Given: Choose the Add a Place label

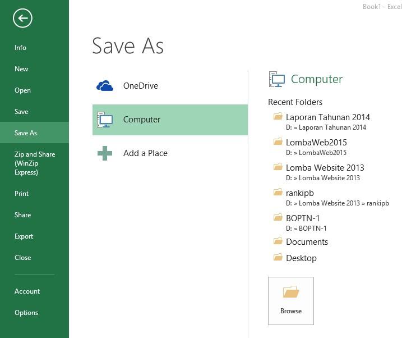Looking at the screenshot, I should click(x=145, y=153).
